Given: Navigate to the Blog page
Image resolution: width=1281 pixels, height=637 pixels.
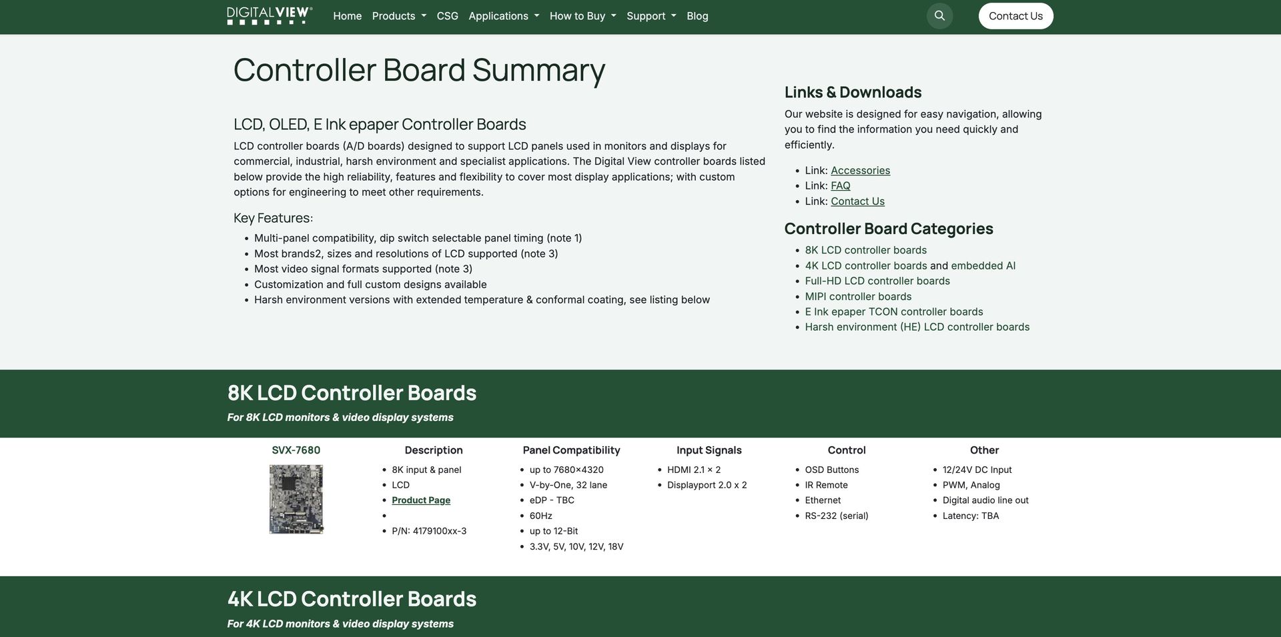Looking at the screenshot, I should [x=697, y=16].
